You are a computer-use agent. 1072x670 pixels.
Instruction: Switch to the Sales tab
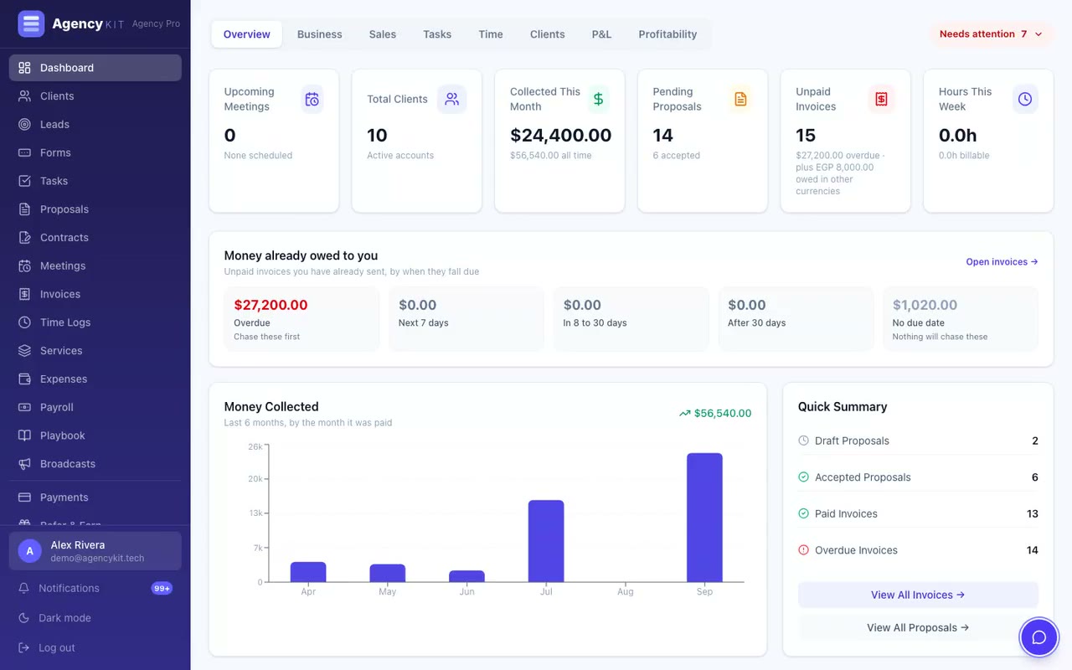[383, 34]
